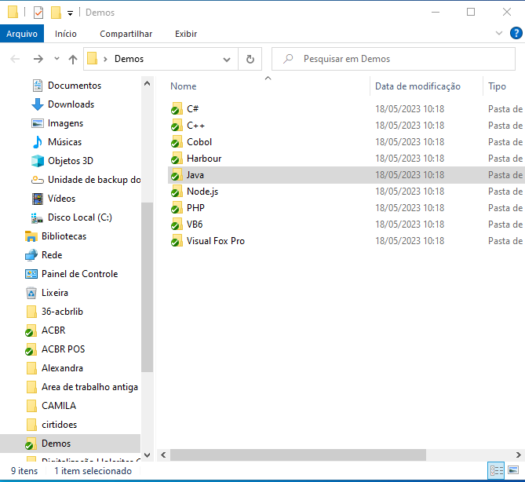
Task: Open the Quick Access Toolbar customize dropdown
Action: [70, 13]
